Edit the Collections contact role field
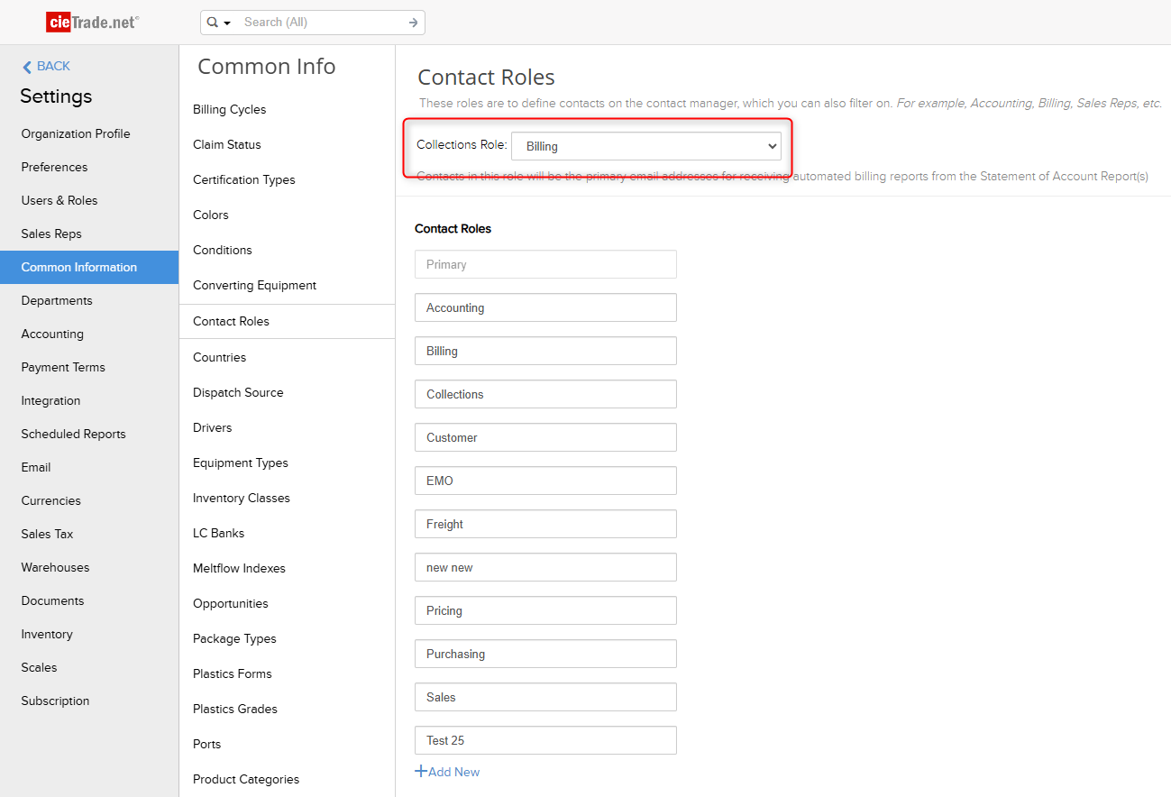The image size is (1171, 797). (x=545, y=394)
